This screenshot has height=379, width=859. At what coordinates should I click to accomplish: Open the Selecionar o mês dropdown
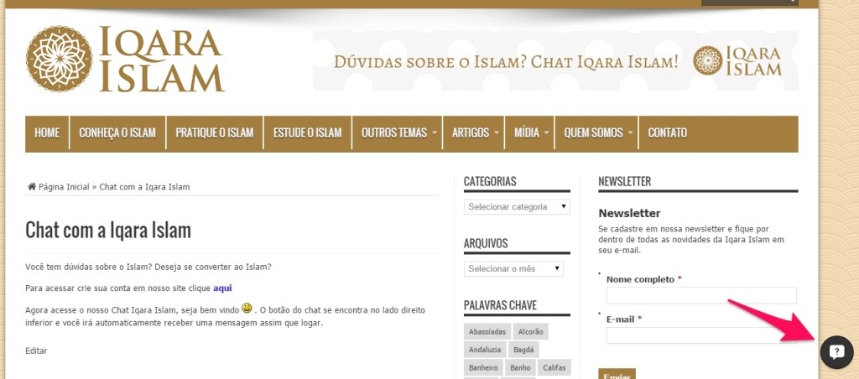tap(513, 268)
